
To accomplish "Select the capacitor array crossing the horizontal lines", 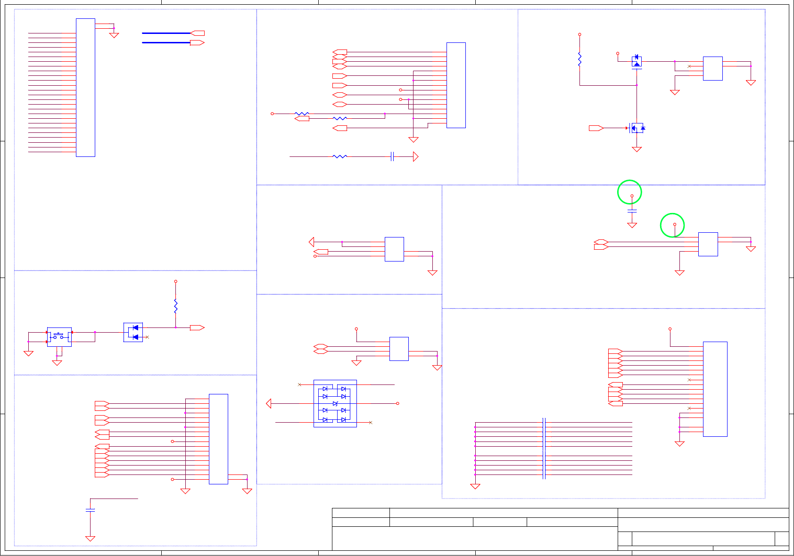I will tap(544, 448).
